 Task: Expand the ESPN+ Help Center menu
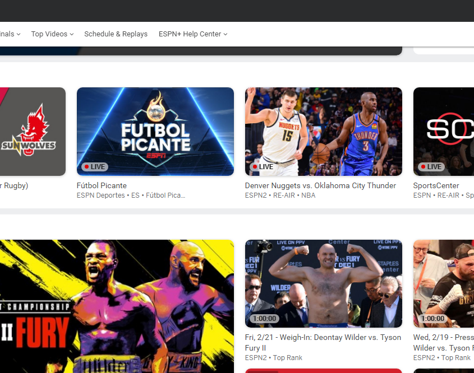point(193,34)
